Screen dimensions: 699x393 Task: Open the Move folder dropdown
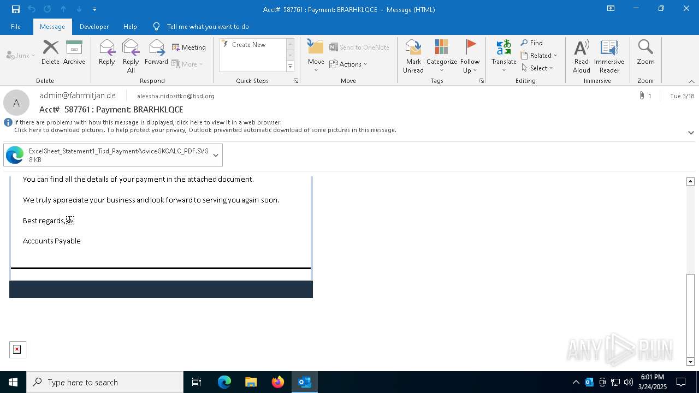(x=316, y=56)
